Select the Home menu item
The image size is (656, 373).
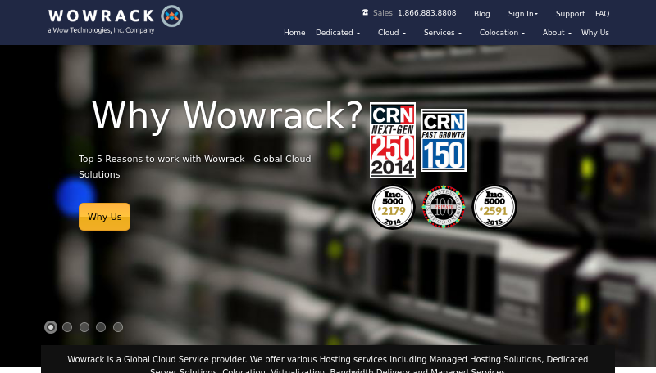point(294,33)
